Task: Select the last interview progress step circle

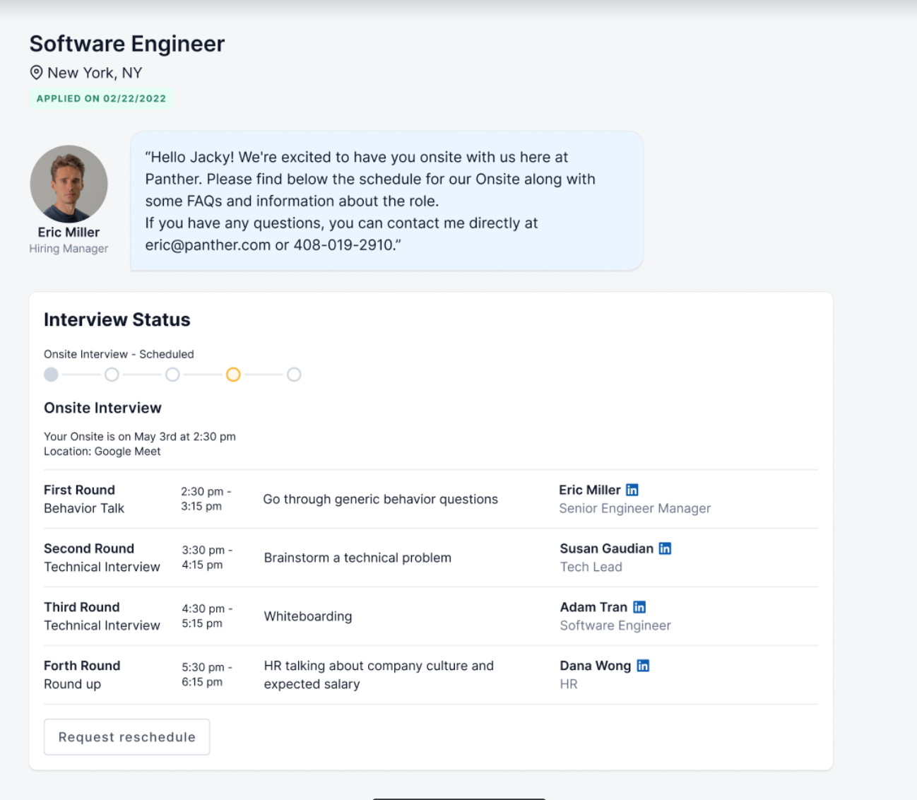Action: (x=294, y=375)
